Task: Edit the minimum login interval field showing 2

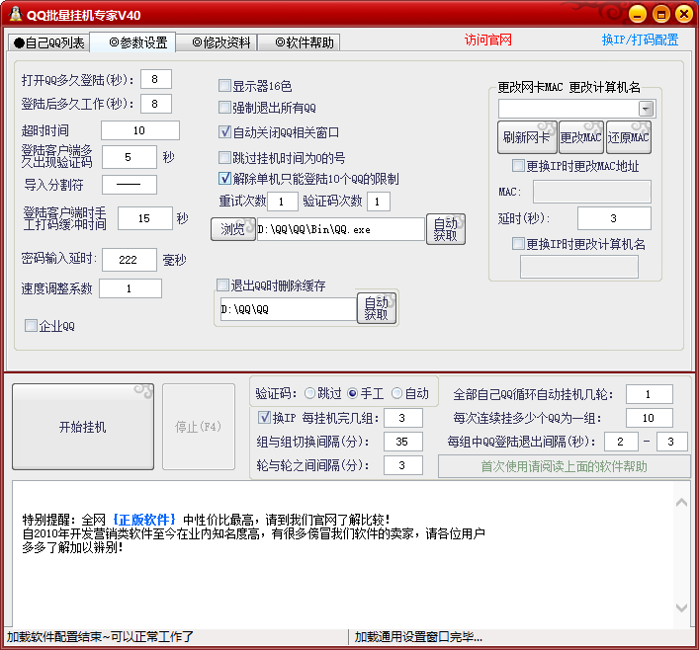Action: click(x=621, y=442)
